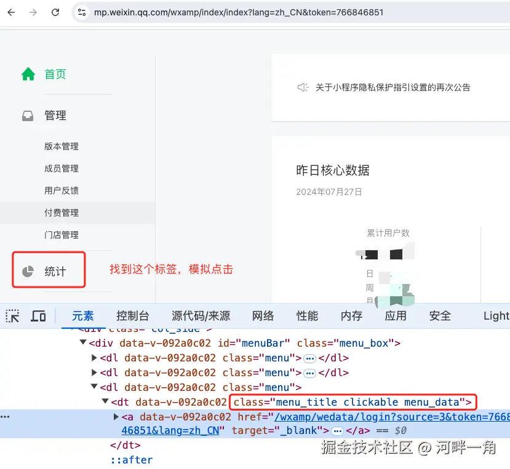This screenshot has width=510, height=469.
Task: Click the 统计 pie chart icon
Action: tap(28, 272)
